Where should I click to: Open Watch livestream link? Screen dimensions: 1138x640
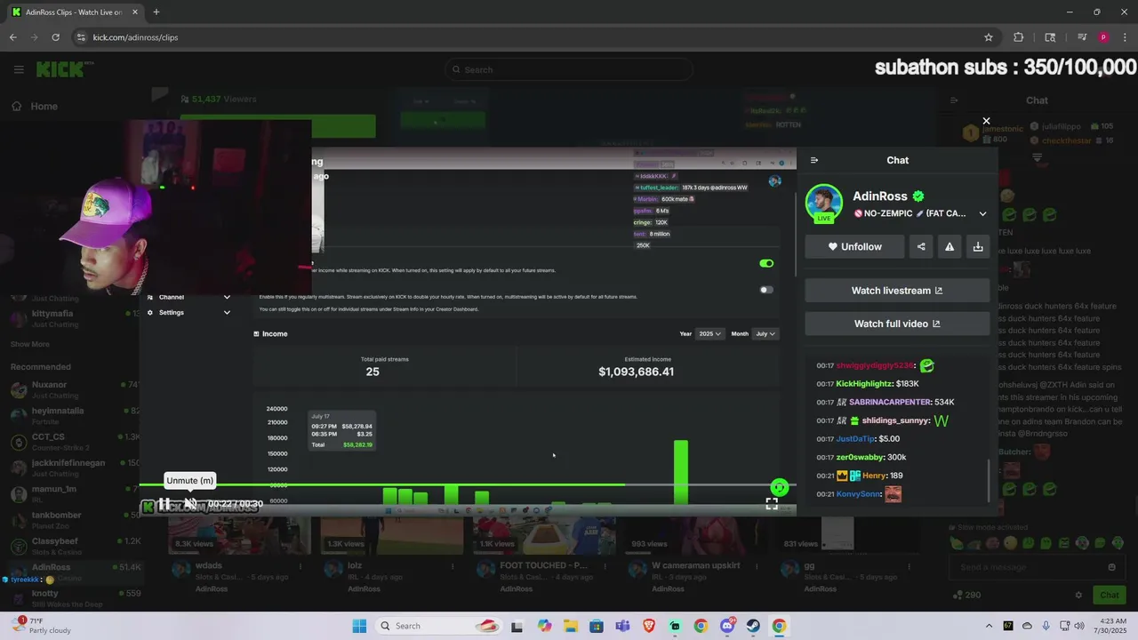(x=897, y=291)
